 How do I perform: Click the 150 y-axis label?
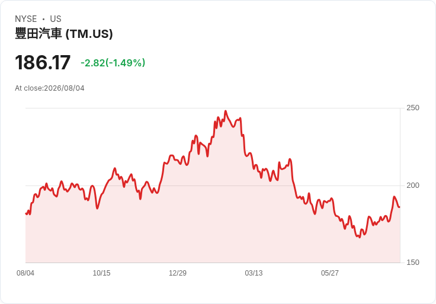click(413, 263)
